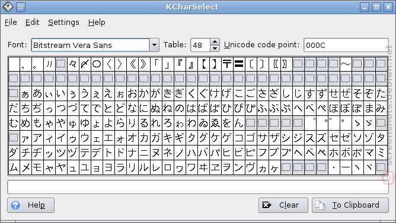Click the To Clipboard button
Viewport: 396px width, 223px height.
click(x=350, y=205)
